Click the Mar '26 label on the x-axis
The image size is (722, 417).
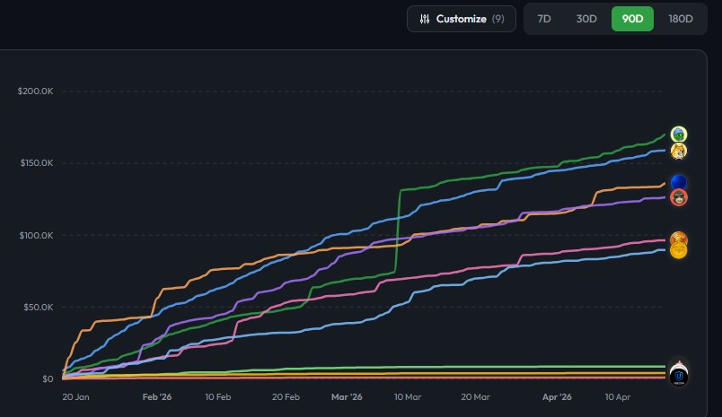(347, 396)
